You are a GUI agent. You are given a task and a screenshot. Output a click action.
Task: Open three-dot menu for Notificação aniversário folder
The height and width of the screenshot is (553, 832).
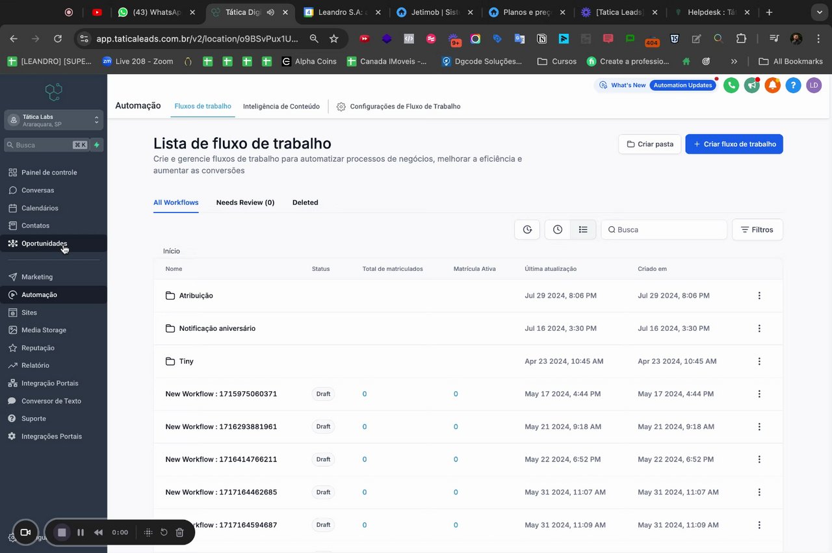(759, 328)
